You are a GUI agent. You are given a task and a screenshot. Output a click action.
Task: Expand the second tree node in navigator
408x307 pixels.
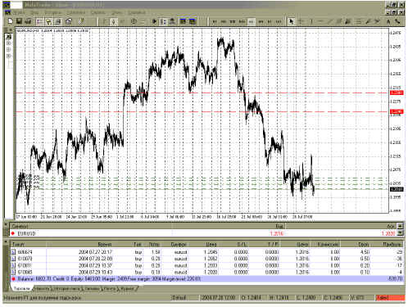(8, 50)
